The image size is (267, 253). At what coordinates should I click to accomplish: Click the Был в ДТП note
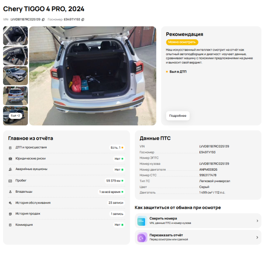[178, 72]
